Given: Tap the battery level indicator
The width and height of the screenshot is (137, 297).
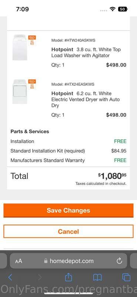Looking at the screenshot, I should point(123,9).
